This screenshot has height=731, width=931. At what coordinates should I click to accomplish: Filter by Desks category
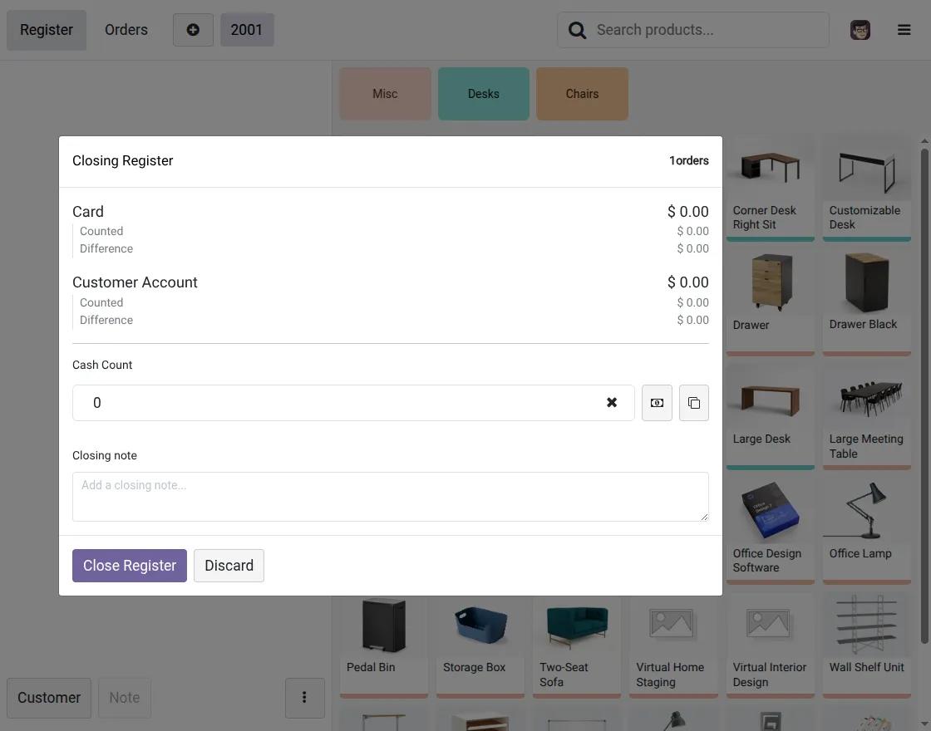click(x=483, y=94)
